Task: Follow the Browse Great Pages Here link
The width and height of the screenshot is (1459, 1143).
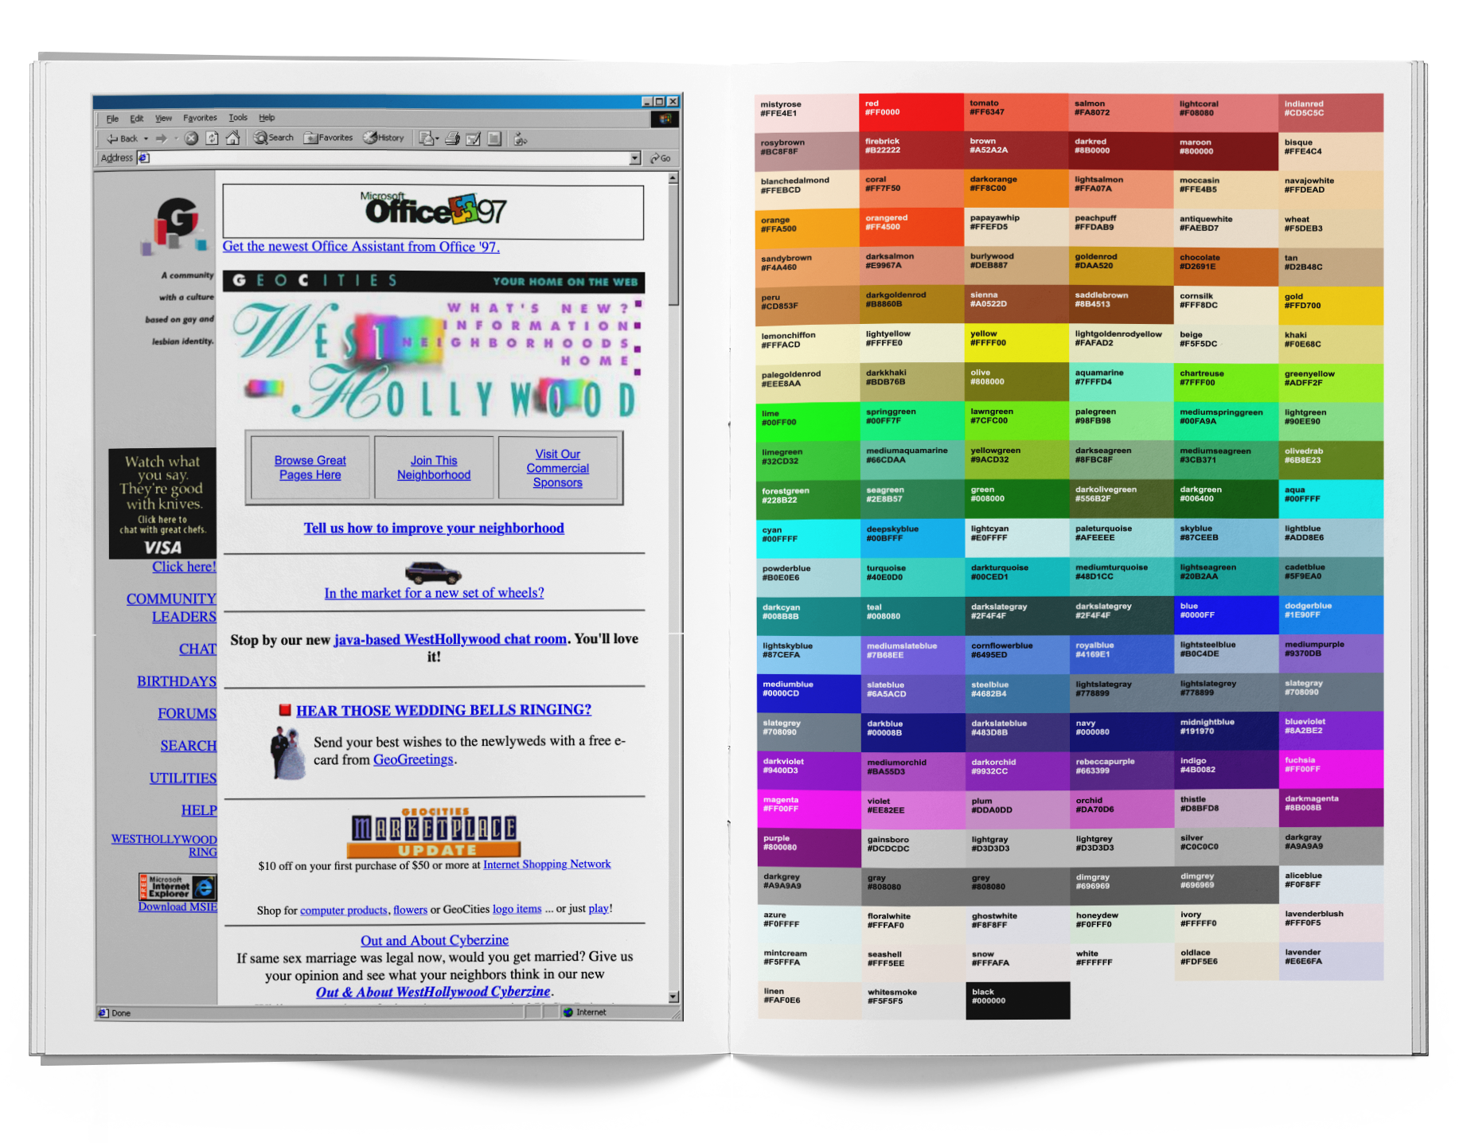Action: (310, 467)
